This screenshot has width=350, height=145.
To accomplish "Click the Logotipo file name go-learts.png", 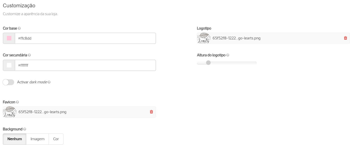I will (x=236, y=38).
